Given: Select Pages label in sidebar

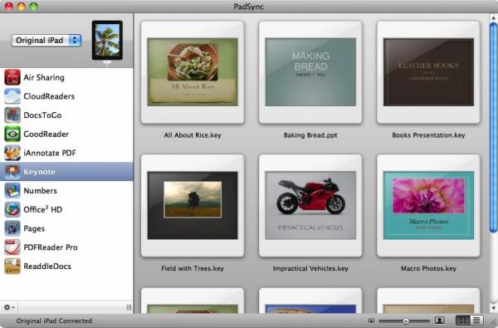Looking at the screenshot, I should click(34, 228).
